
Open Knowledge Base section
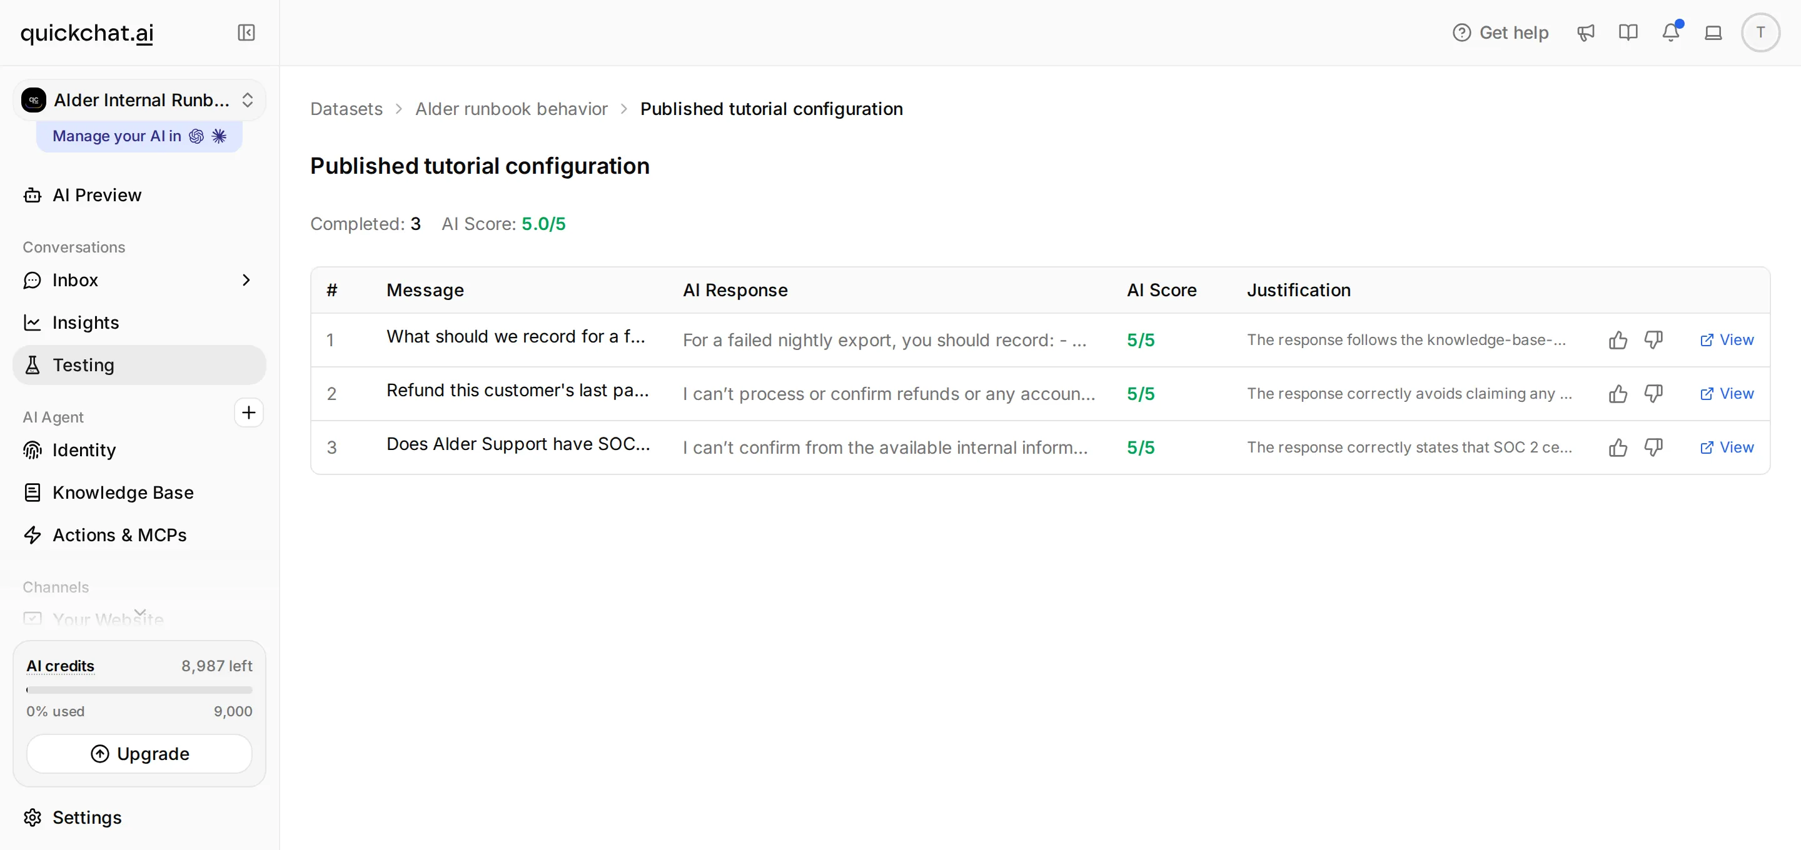[139, 492]
